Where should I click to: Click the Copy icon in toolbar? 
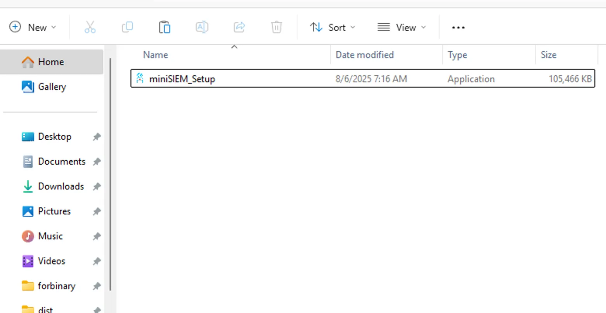pos(127,28)
